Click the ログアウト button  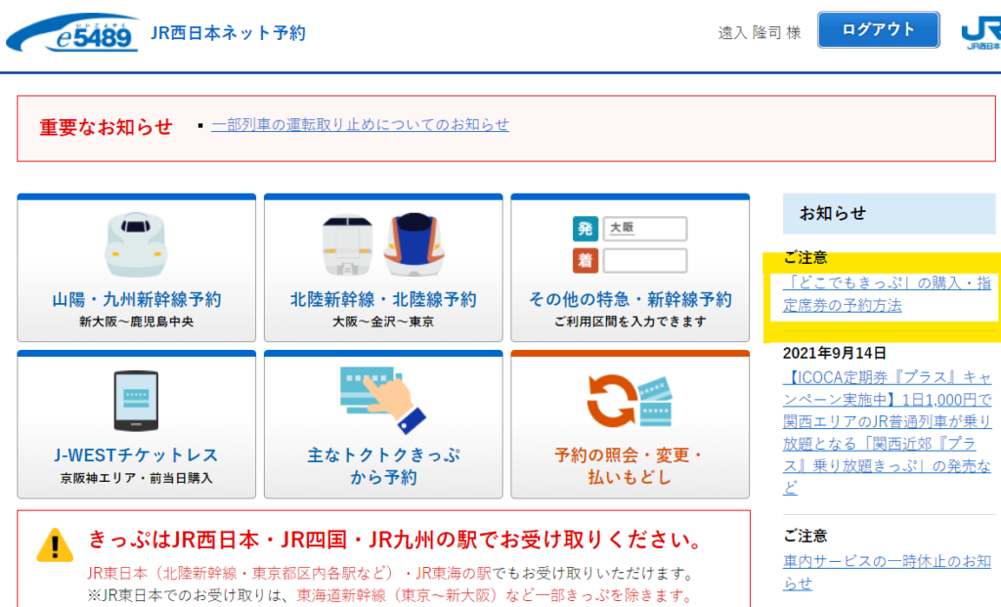click(x=879, y=29)
